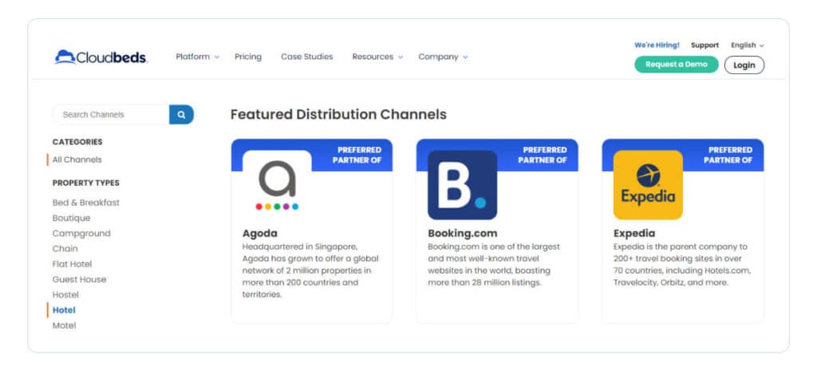Select the Hotel property type
This screenshot has height=374, width=817.
tap(64, 310)
